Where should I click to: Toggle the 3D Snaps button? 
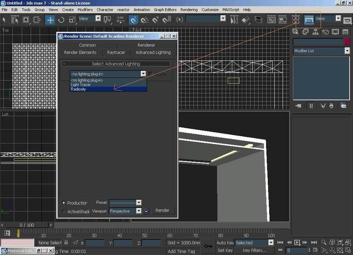(133, 19)
